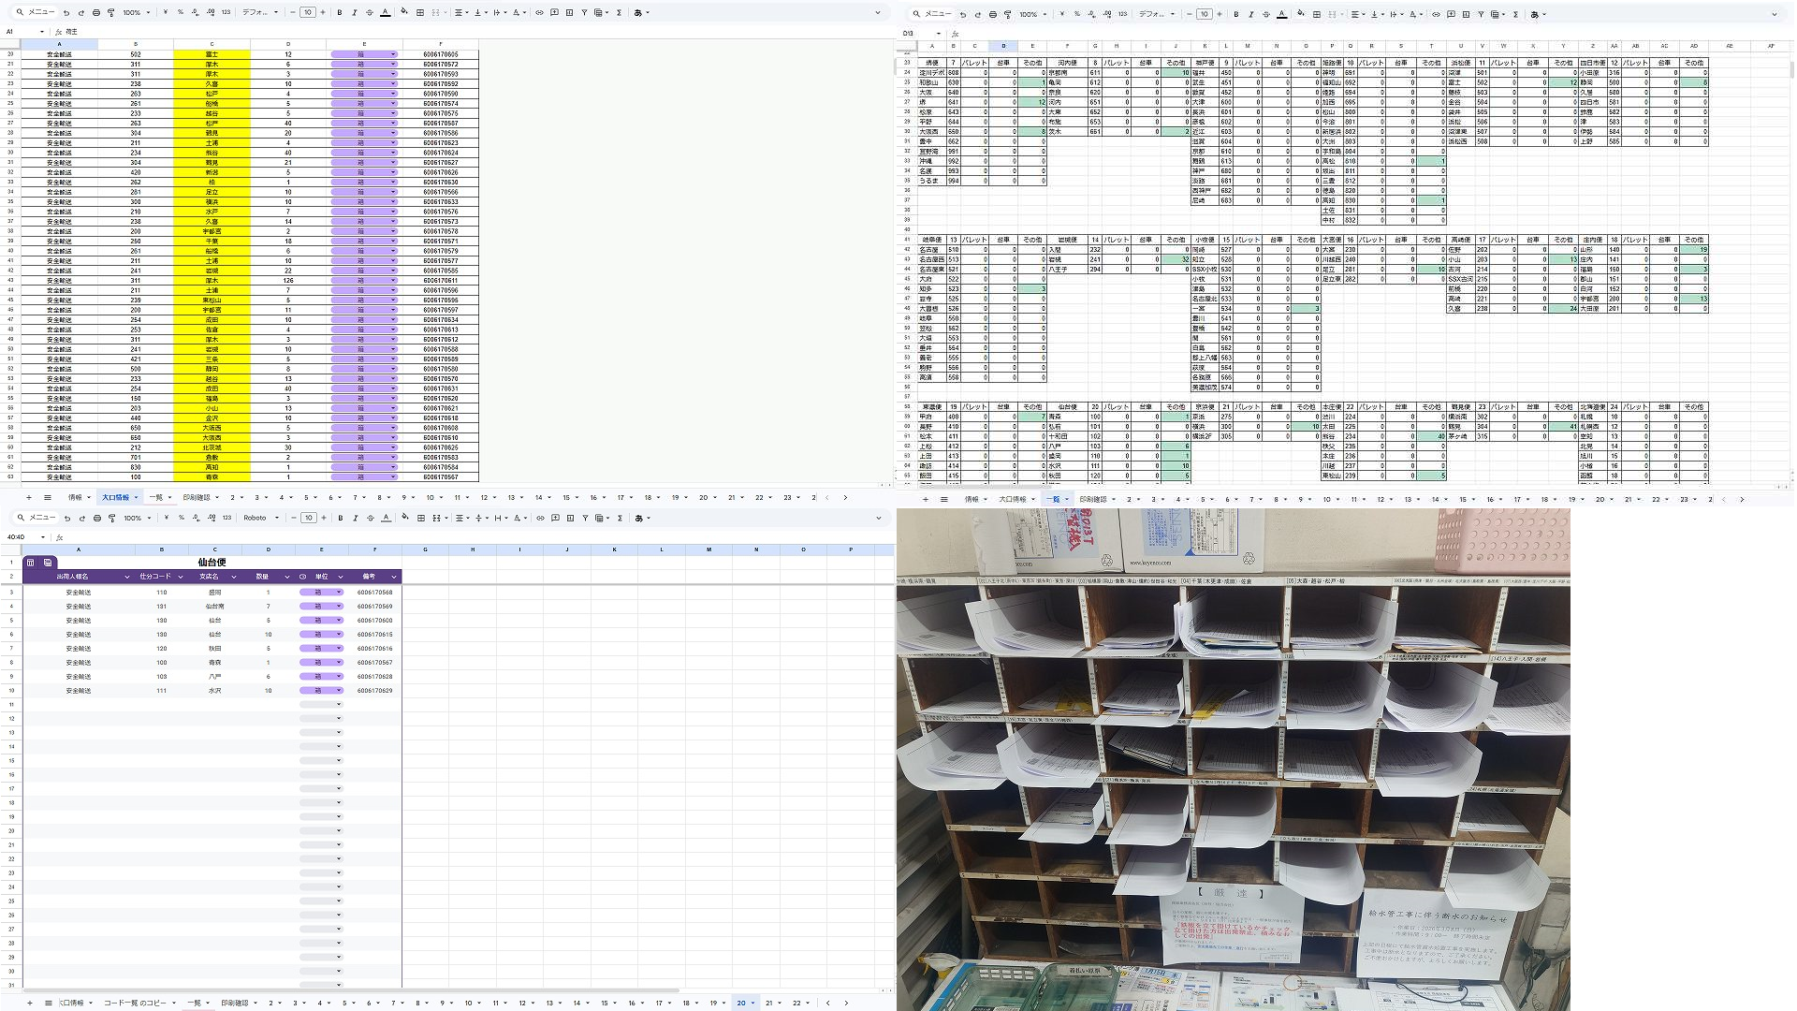Click the add-sheet plus button beside コード一覧 のコピー tab
The width and height of the screenshot is (1797, 1011).
29,1003
